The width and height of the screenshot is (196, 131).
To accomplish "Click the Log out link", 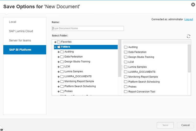I will pyautogui.click(x=188, y=19).
